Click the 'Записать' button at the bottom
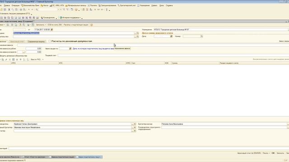Screen dimensions: 289x162 (x=280, y=153)
